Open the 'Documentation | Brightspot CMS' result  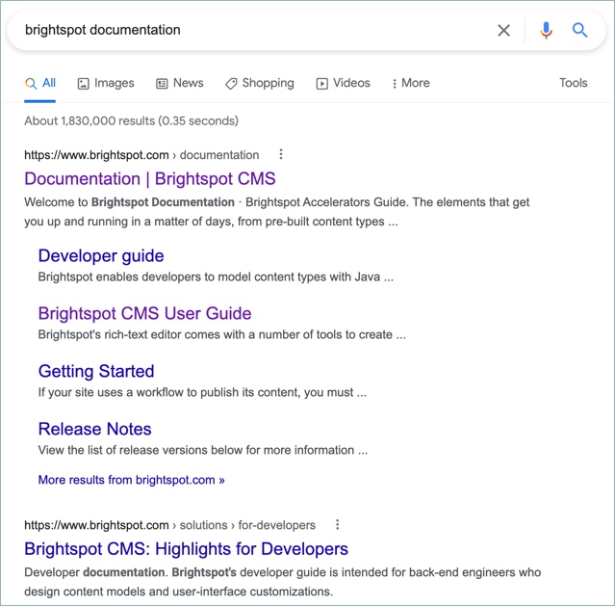tap(150, 178)
